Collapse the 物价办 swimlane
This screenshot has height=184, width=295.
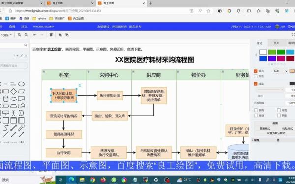point(178,72)
